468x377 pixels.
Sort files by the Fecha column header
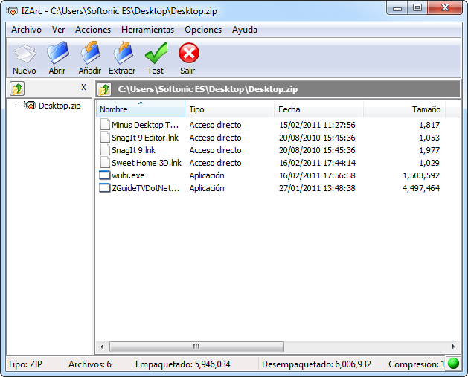(318, 109)
